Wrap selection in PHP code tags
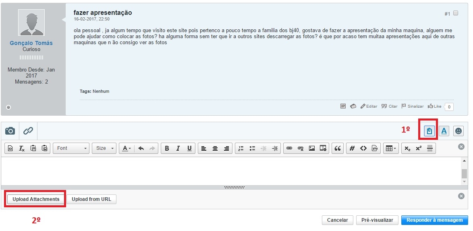The image size is (473, 231). click(x=375, y=148)
